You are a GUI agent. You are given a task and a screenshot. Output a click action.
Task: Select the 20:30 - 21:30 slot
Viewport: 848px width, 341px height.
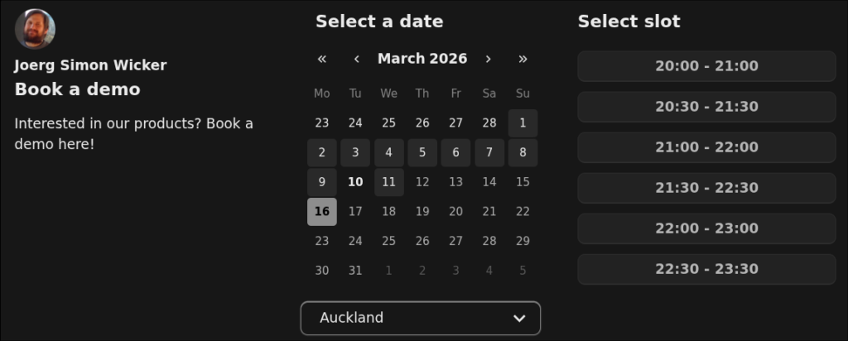tap(706, 107)
